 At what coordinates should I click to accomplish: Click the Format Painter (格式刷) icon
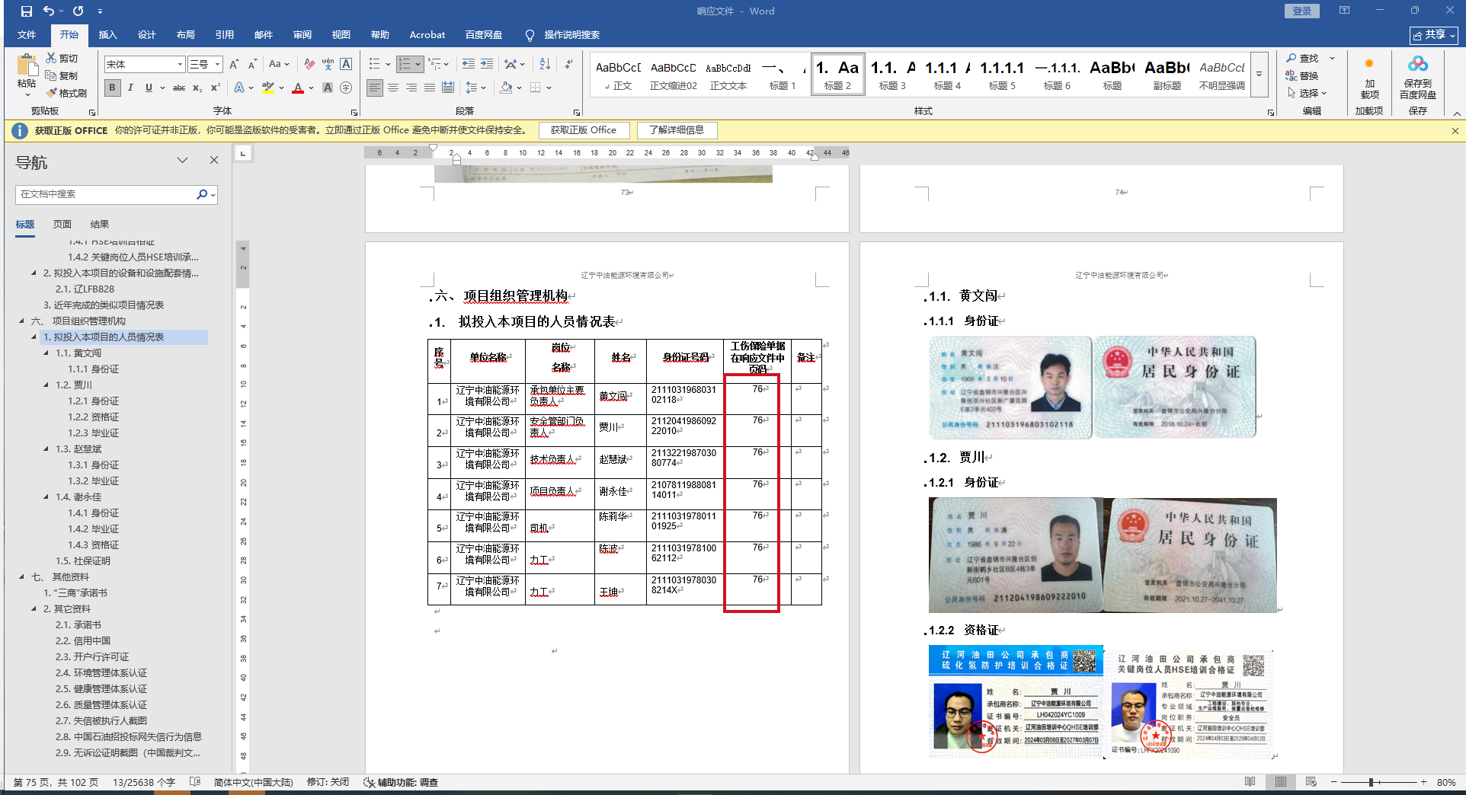(52, 93)
